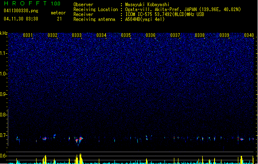
Task: Click the 0.6 frequency axis label
Action: point(4,156)
